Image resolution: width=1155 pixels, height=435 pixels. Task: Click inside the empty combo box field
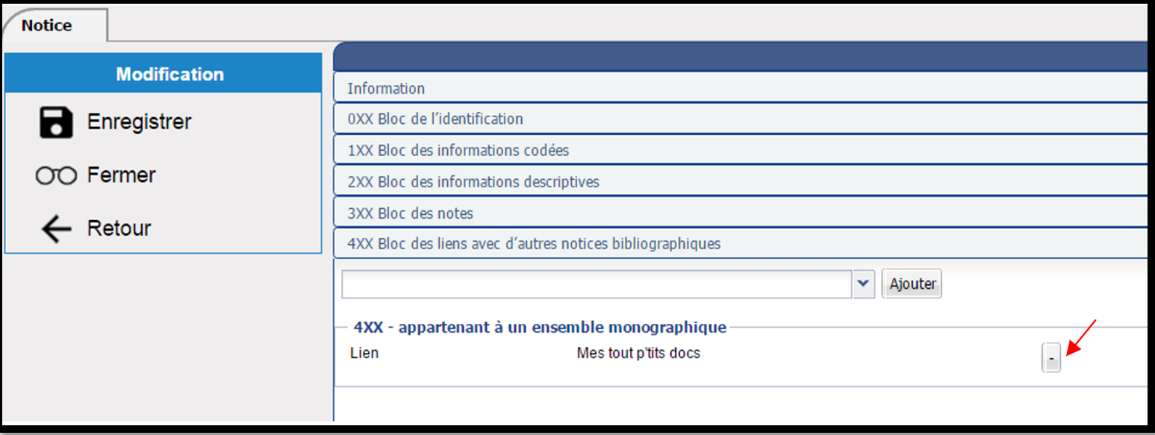pyautogui.click(x=597, y=284)
